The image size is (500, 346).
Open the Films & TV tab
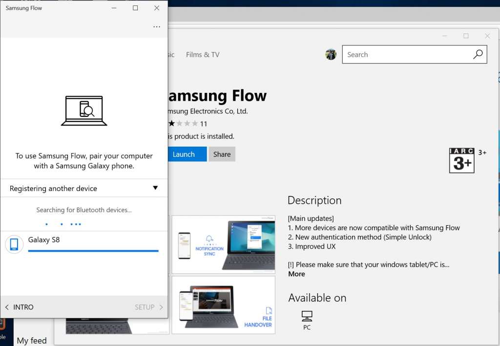203,55
